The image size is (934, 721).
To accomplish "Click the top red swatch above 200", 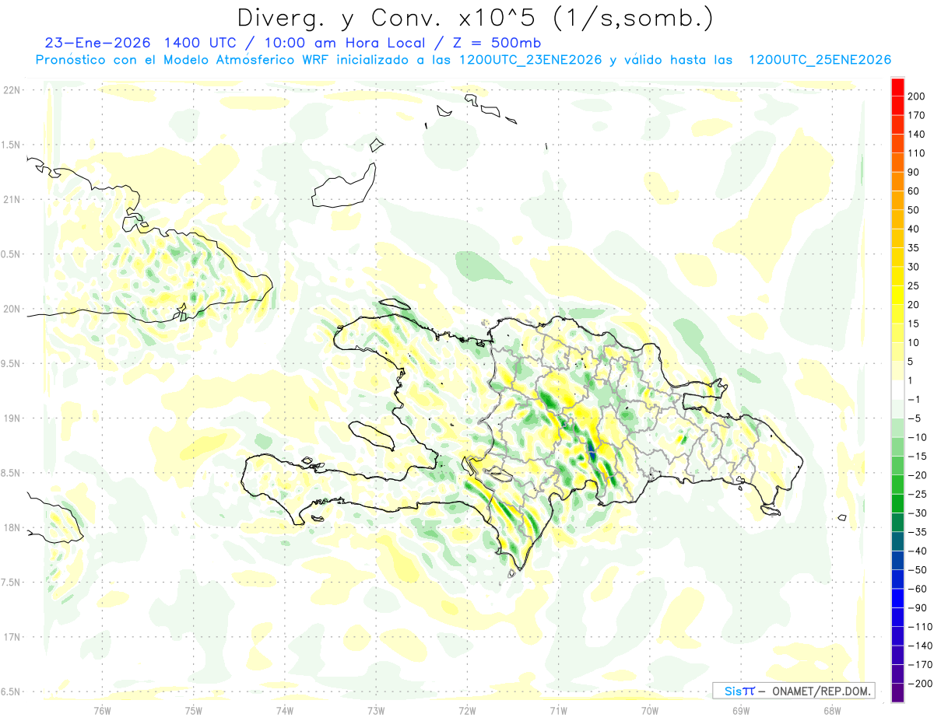I will tap(897, 86).
